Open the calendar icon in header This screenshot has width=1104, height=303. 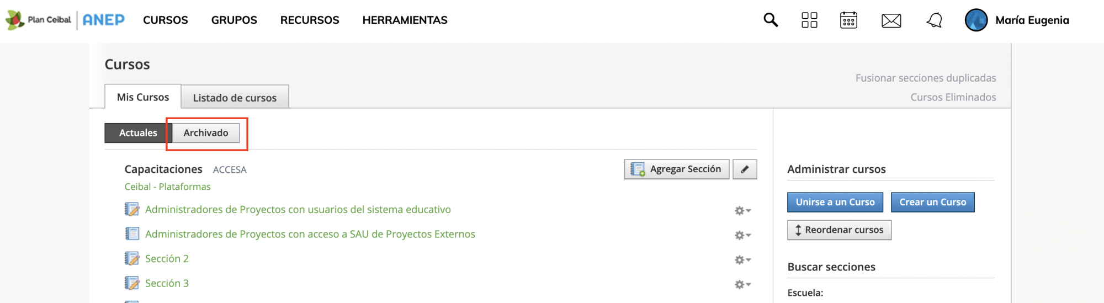coord(848,20)
